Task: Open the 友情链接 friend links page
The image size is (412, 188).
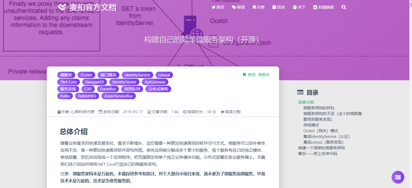Action: click(324, 7)
